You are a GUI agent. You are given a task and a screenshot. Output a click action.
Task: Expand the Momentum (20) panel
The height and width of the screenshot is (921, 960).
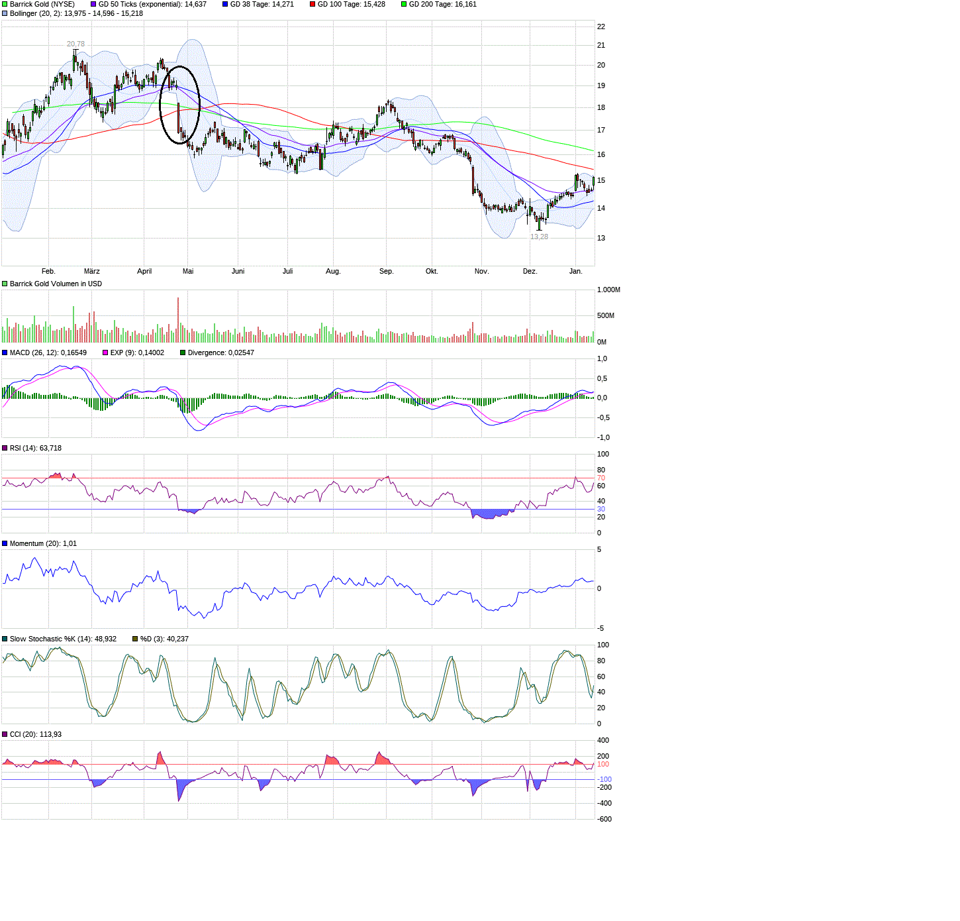[5, 543]
